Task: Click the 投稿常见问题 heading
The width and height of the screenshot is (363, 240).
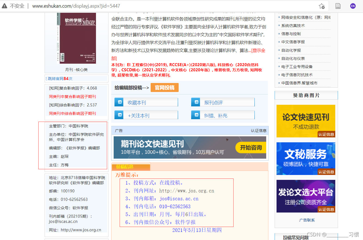Action: click(296, 238)
